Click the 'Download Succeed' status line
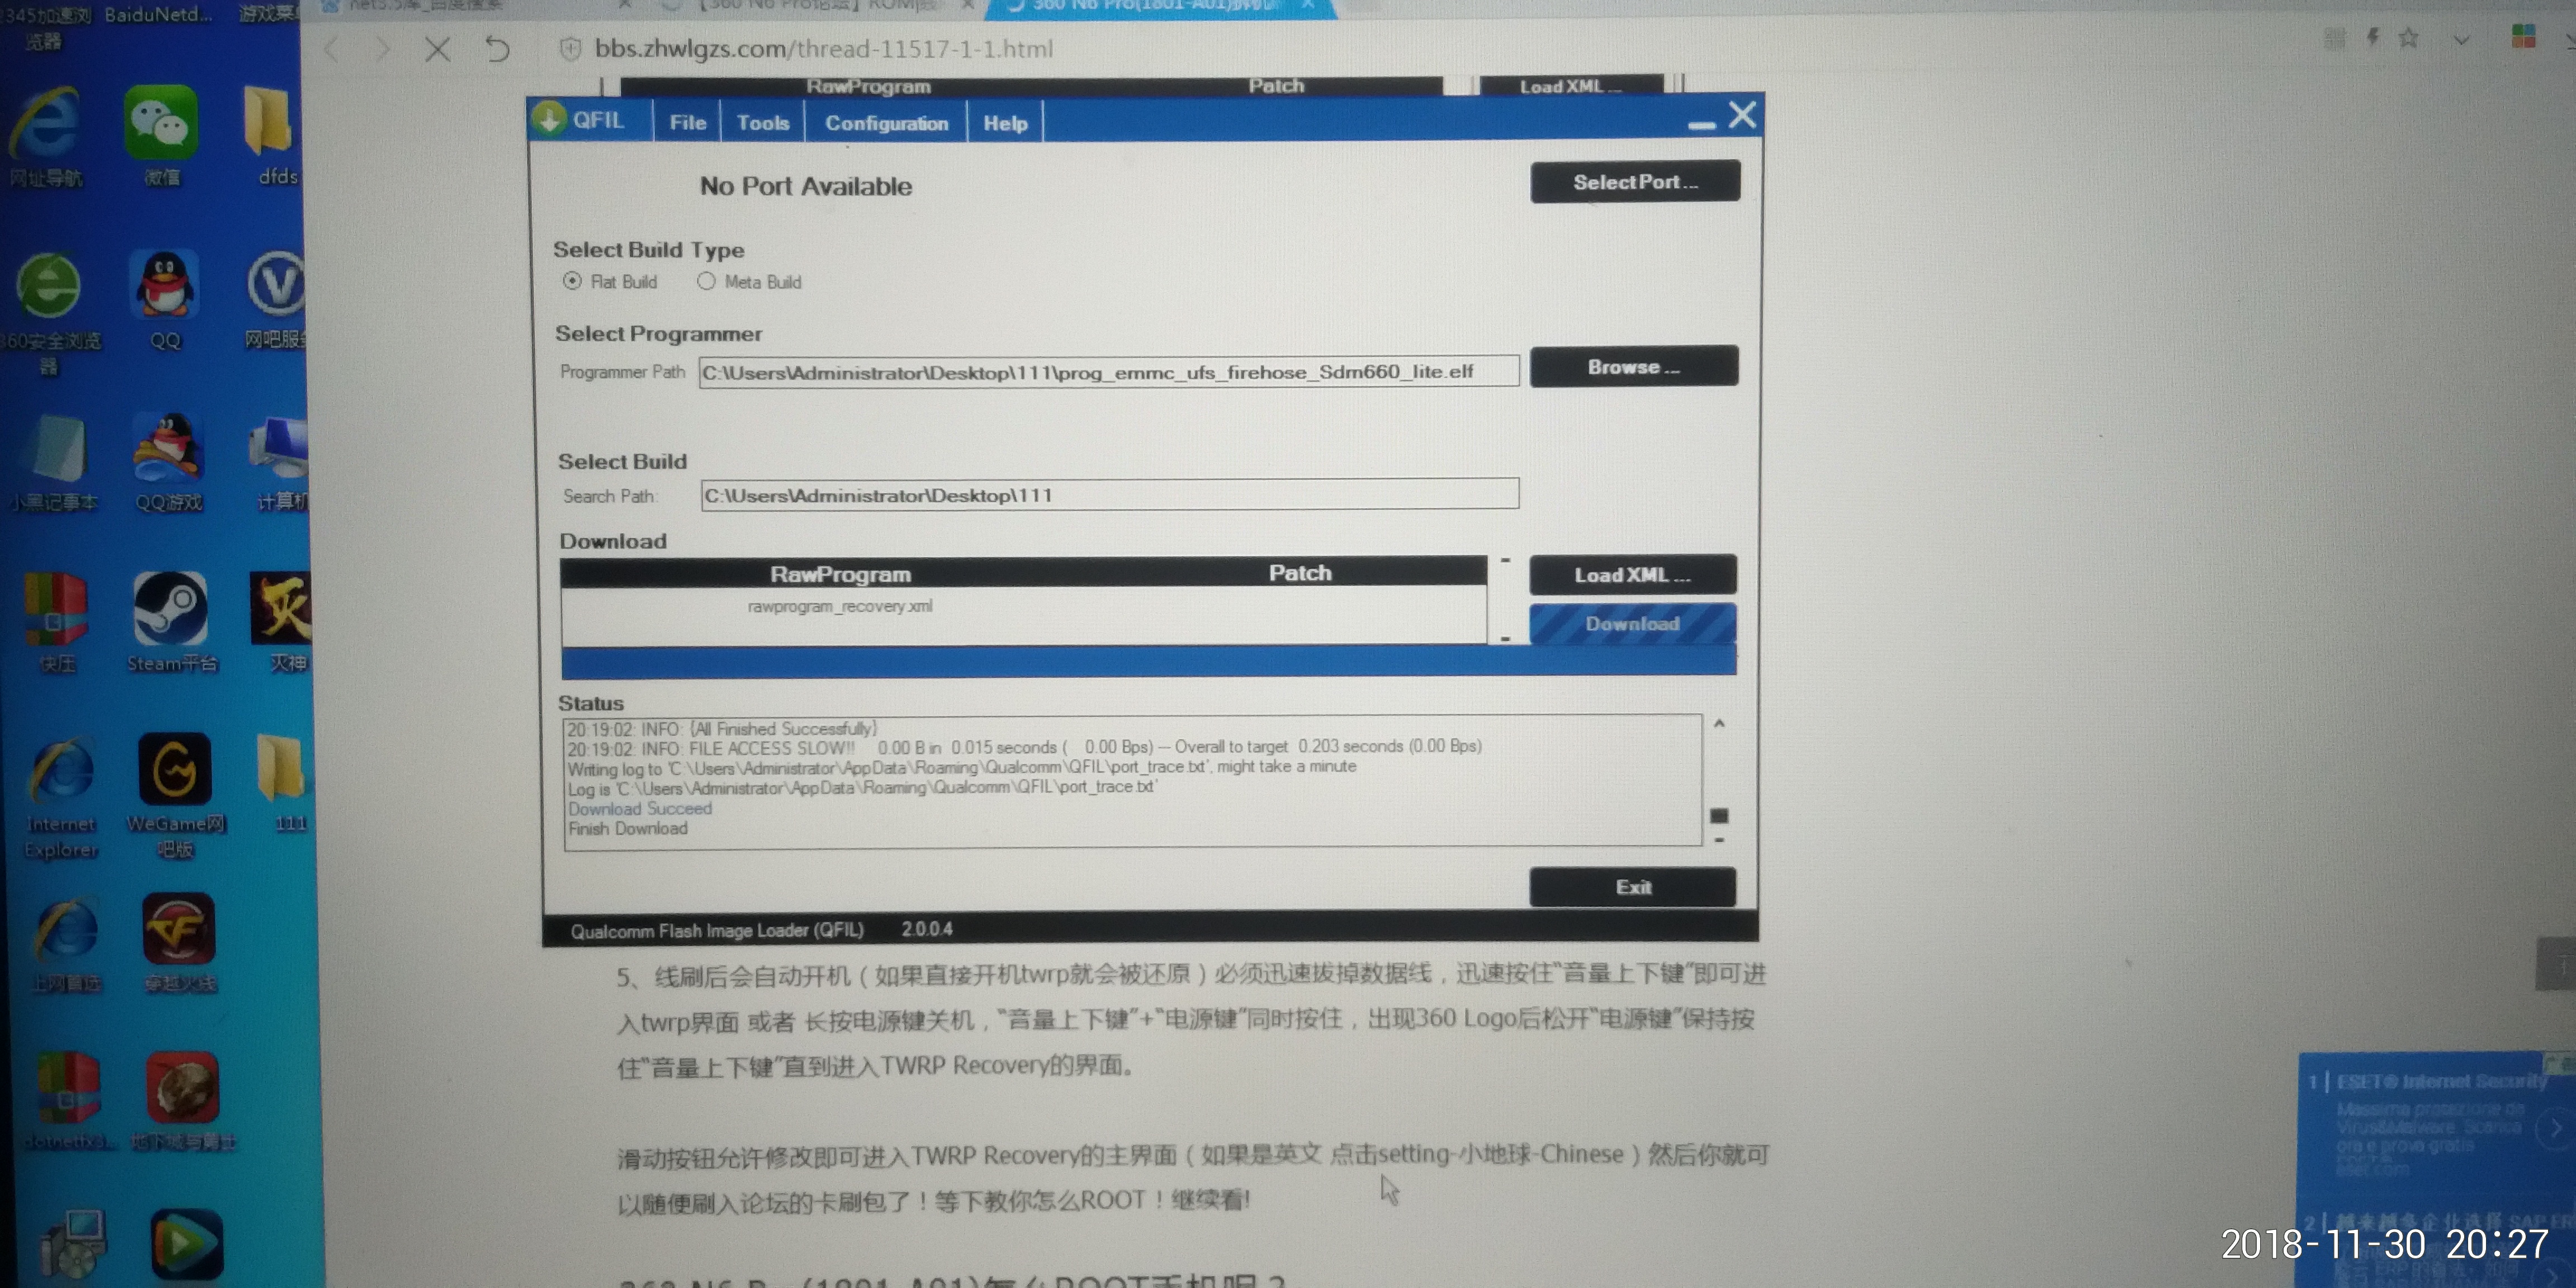2576x1288 pixels. click(640, 808)
